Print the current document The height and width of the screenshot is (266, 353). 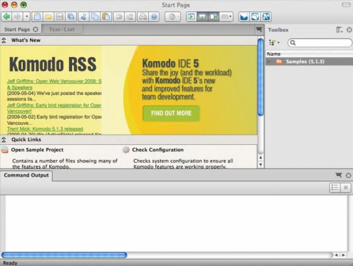click(143, 17)
